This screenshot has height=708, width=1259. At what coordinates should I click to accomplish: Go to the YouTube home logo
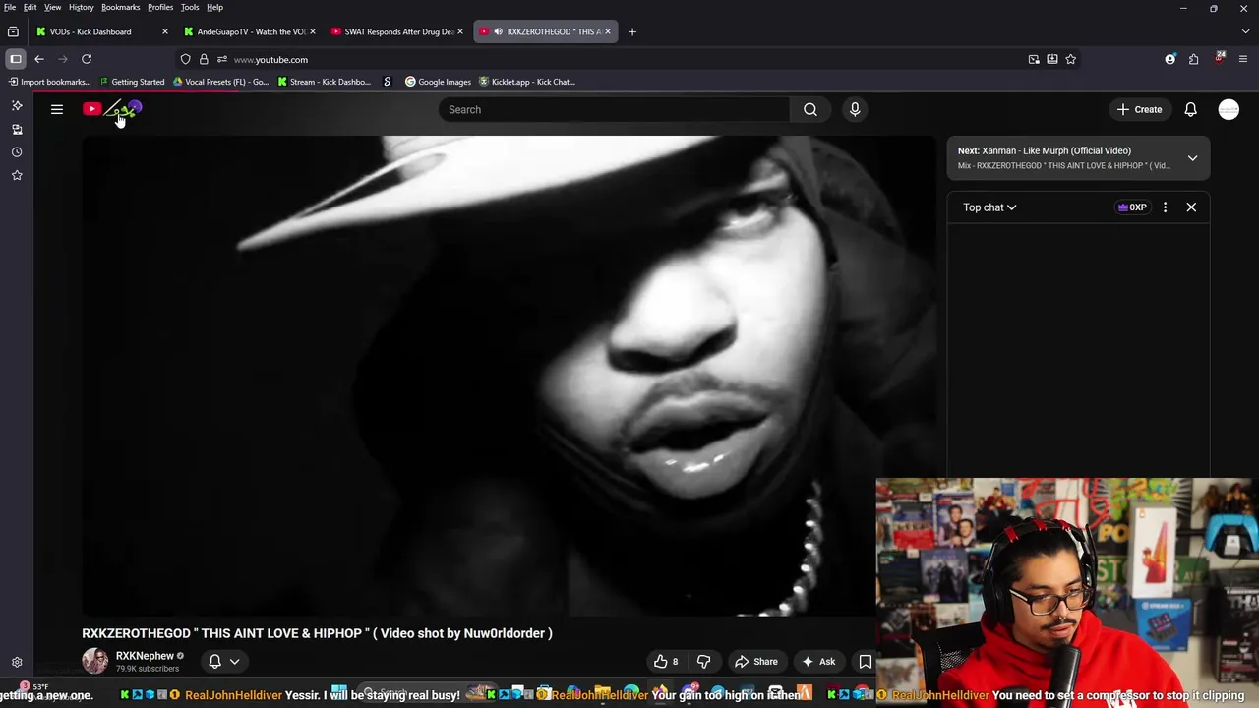point(112,109)
